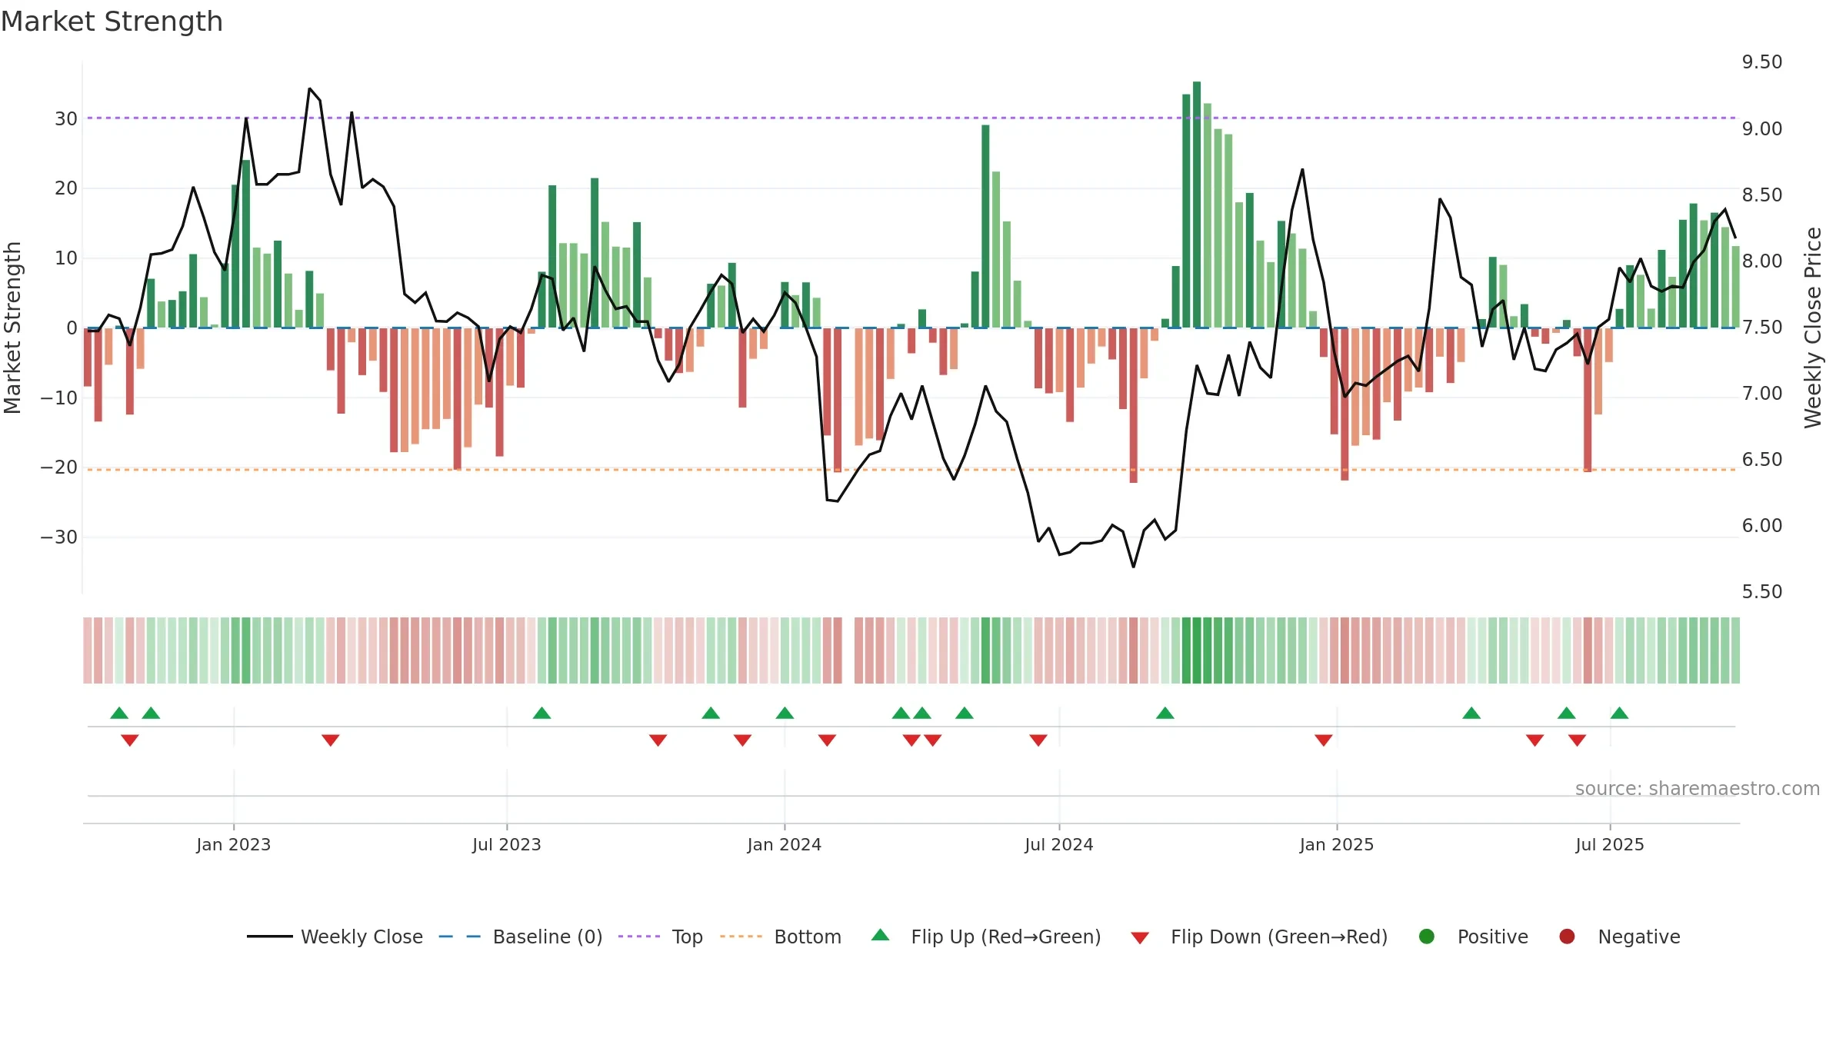1846x1038 pixels.
Task: Click the '6.00' tick on the right price axis
Action: tap(1762, 525)
